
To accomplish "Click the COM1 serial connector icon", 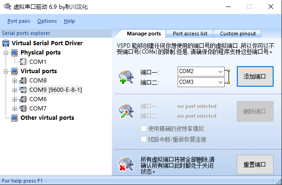I will point(23,62).
